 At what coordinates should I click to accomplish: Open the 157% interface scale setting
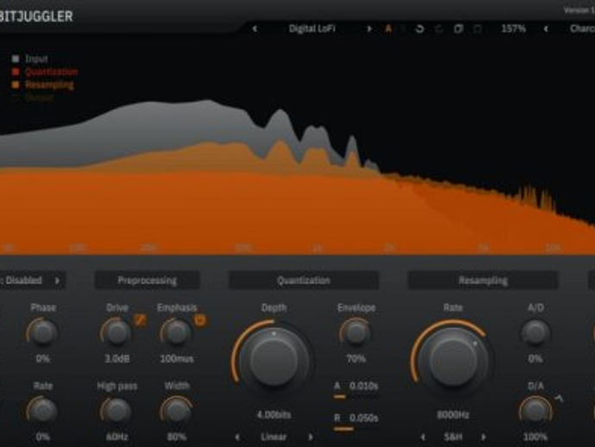pyautogui.click(x=513, y=28)
